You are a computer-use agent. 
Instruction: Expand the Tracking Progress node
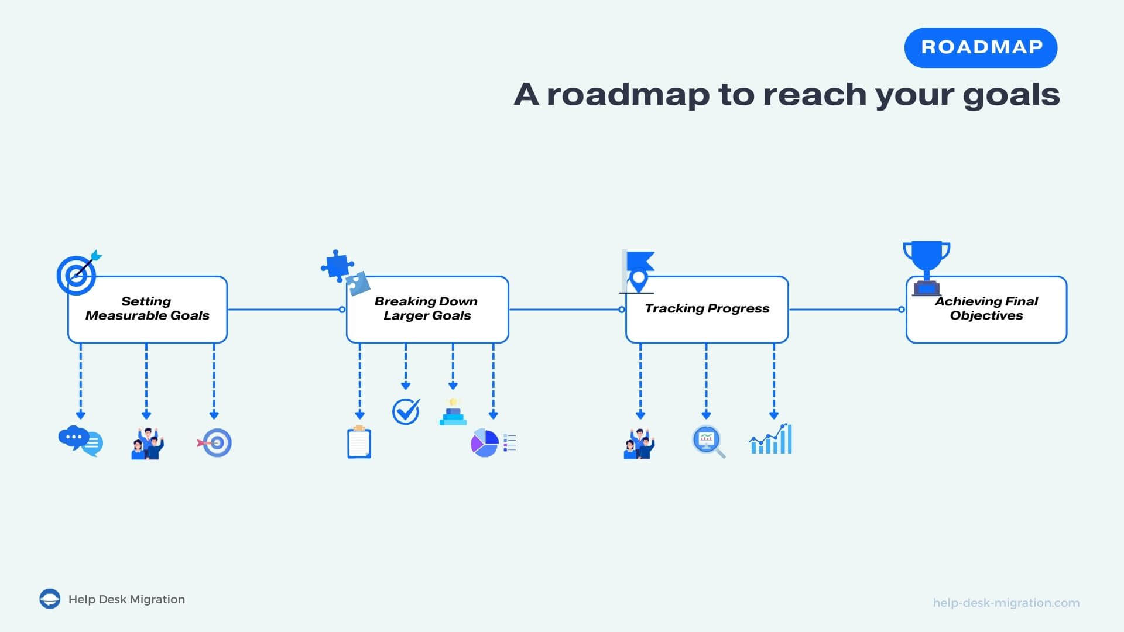[x=707, y=308]
